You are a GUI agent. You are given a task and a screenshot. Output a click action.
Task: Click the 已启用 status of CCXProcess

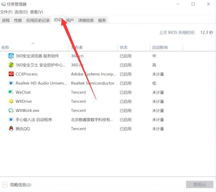[126, 74]
